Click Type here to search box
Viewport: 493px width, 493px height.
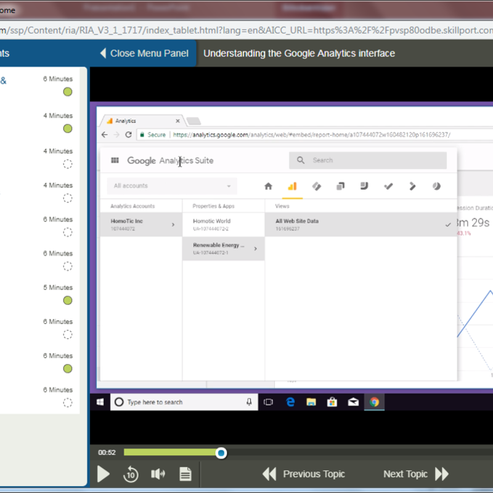[x=184, y=402]
